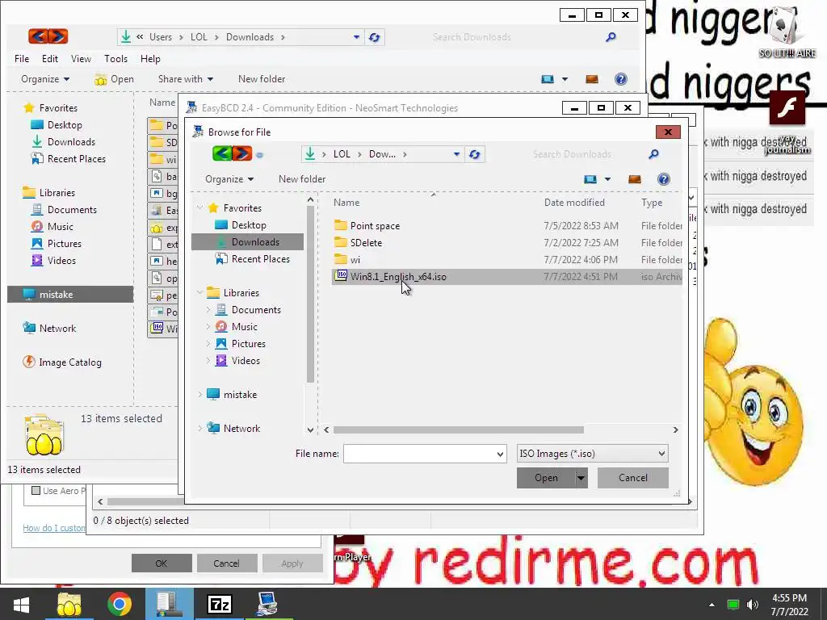Screen dimensions: 827x620
Task: Change view icon in Browse for File dialog
Action: (x=590, y=179)
